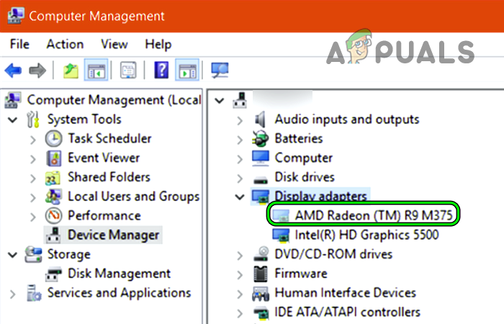Expand the Event Viewer node
This screenshot has width=504, height=324.
tap(33, 159)
